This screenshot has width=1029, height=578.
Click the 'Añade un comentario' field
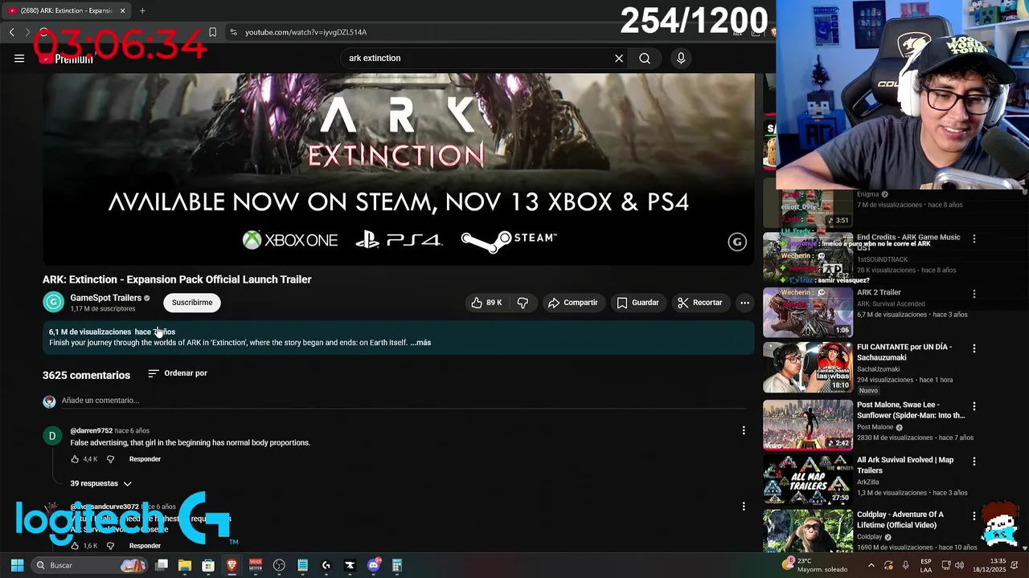click(x=402, y=401)
